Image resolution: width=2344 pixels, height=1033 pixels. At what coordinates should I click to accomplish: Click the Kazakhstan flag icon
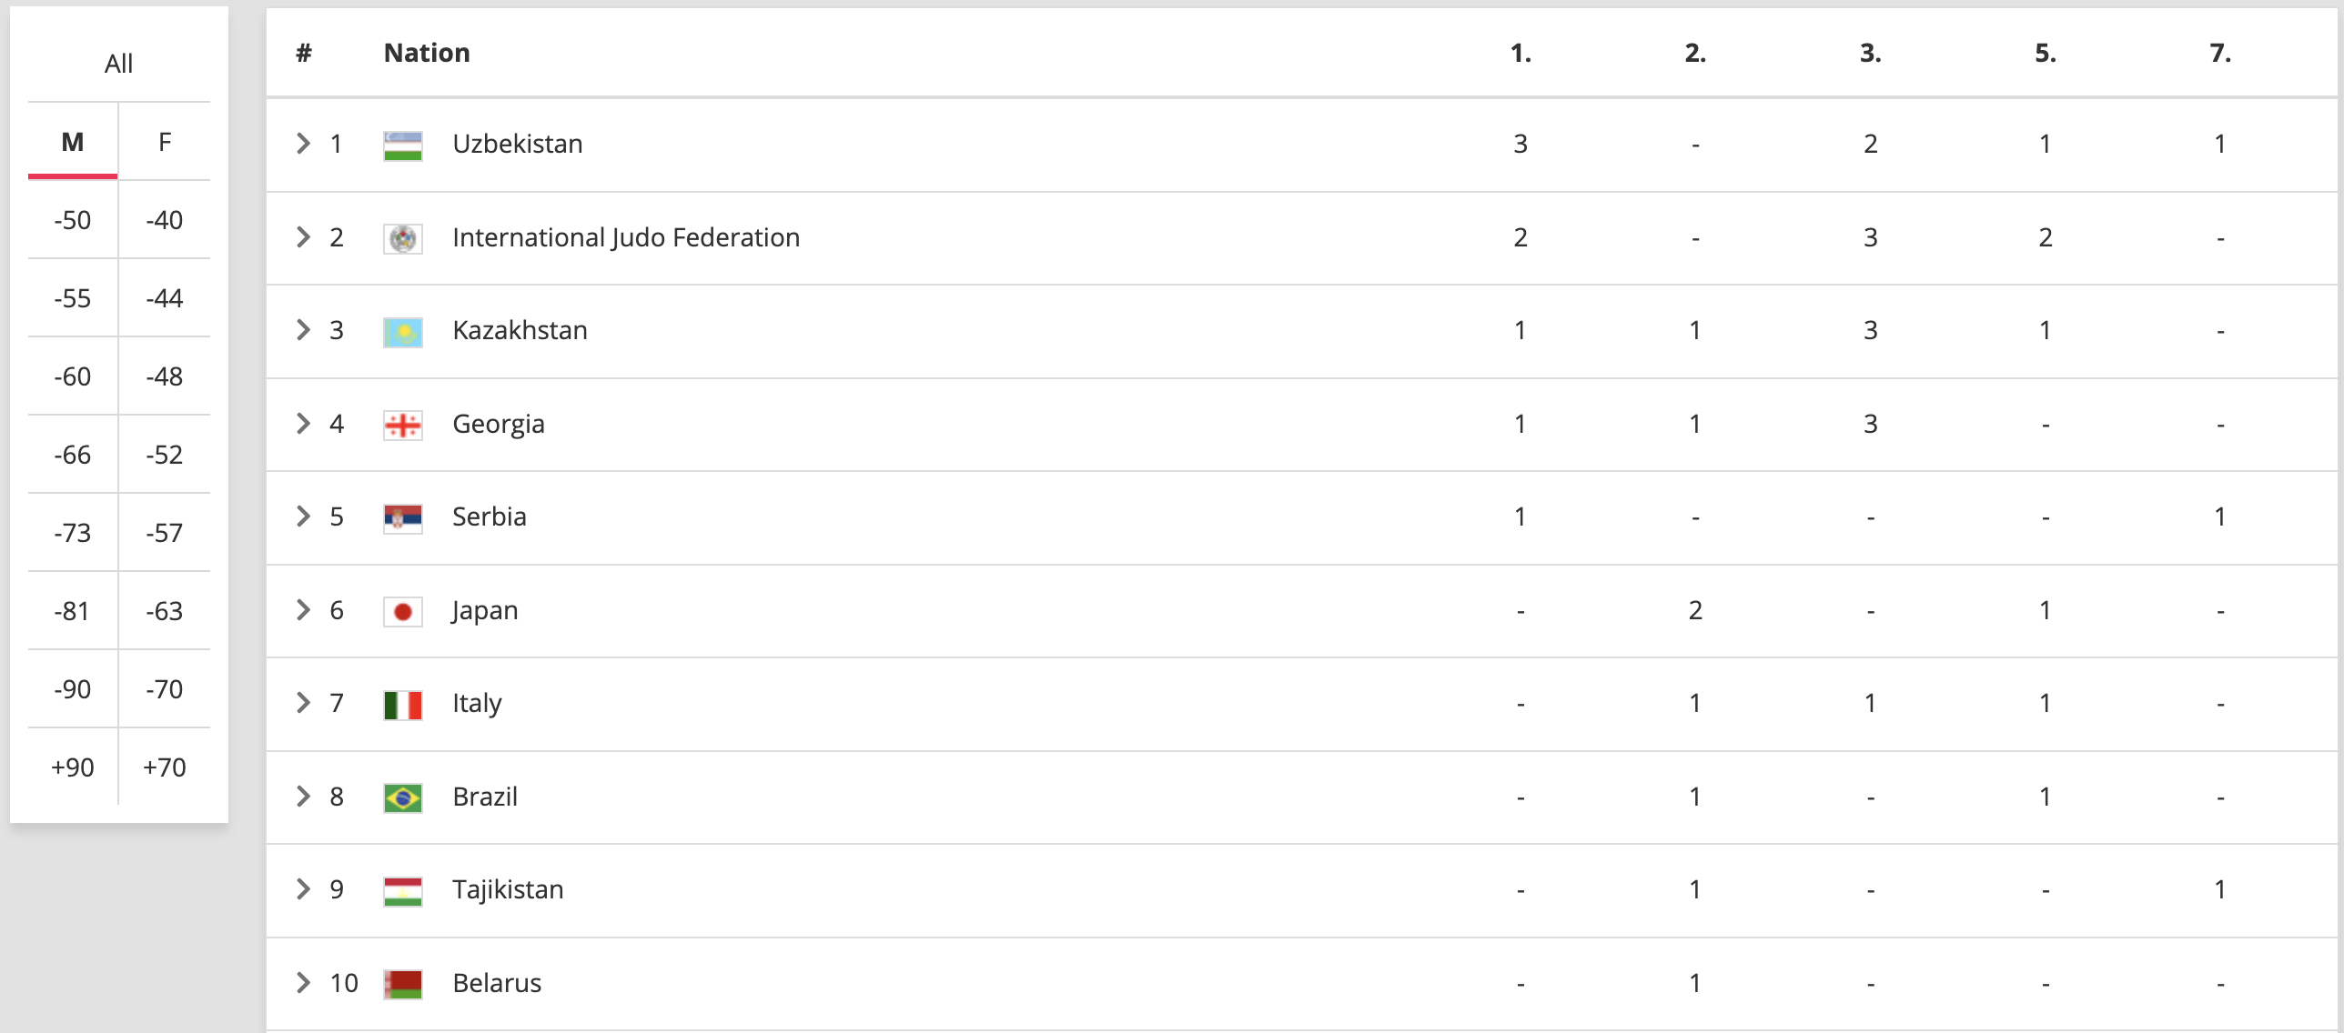pos(402,332)
